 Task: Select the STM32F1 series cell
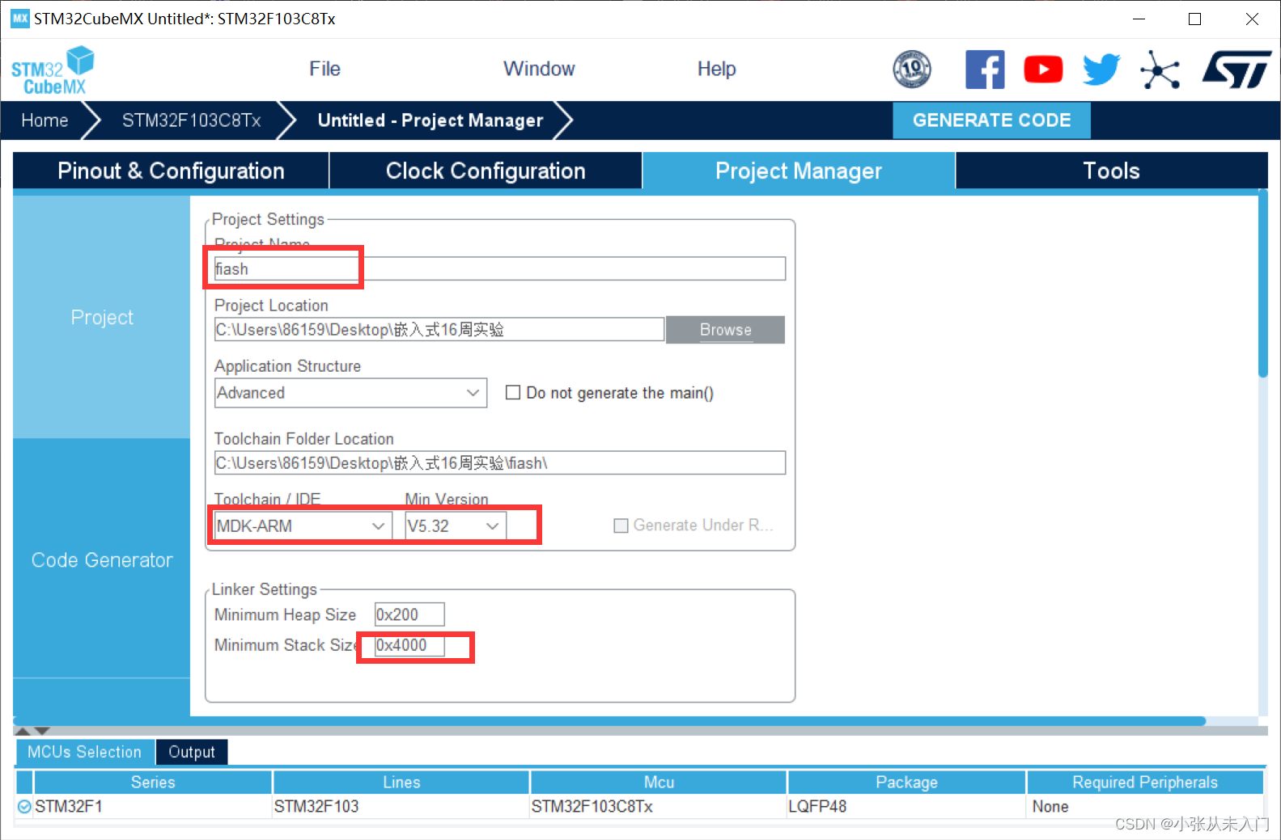153,806
